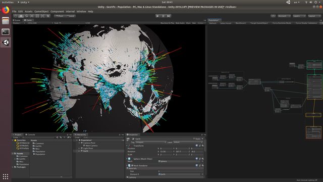Image resolution: width=323 pixels, height=182 pixels.
Task: Toggle the Static checkbox in Inspector
Action: tap(194, 139)
